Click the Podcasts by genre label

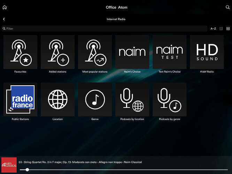click(169, 119)
